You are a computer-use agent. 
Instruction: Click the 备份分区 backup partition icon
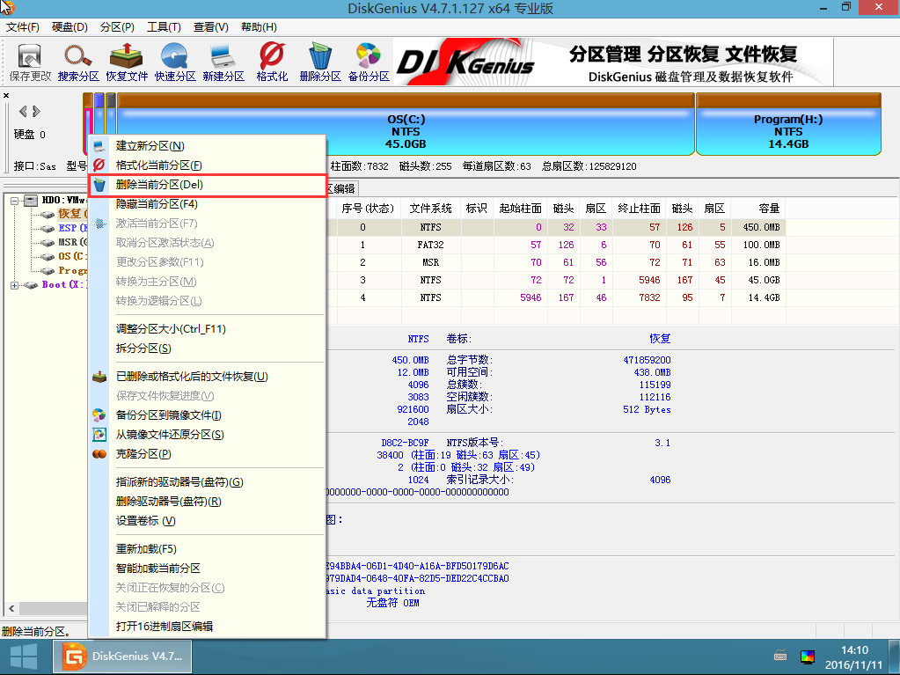[369, 62]
